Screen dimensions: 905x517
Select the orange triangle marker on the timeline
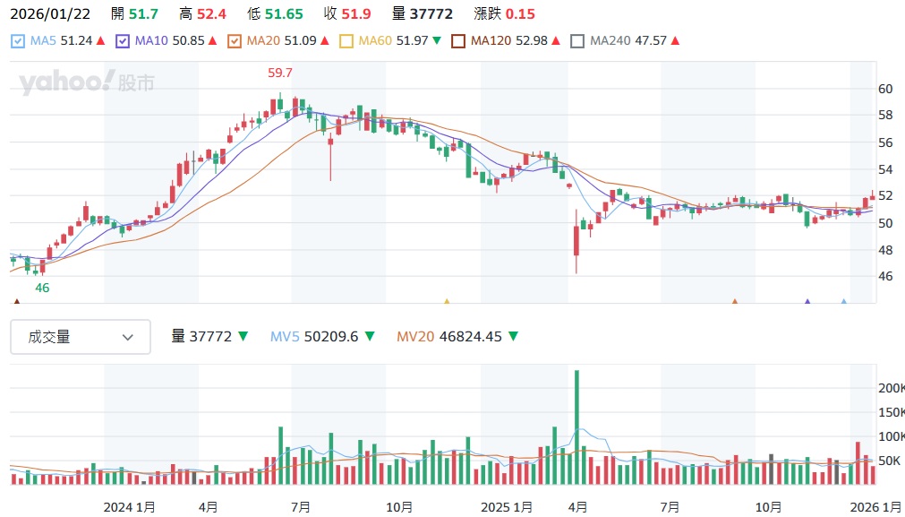click(734, 302)
